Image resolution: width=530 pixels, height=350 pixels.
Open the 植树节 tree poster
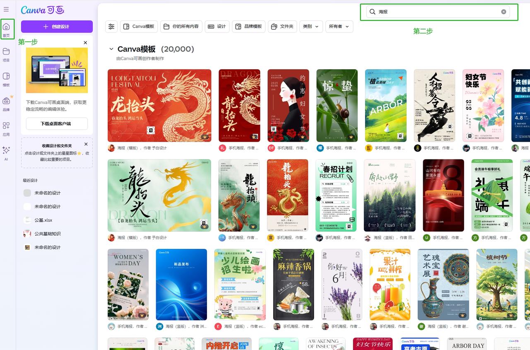point(497,285)
